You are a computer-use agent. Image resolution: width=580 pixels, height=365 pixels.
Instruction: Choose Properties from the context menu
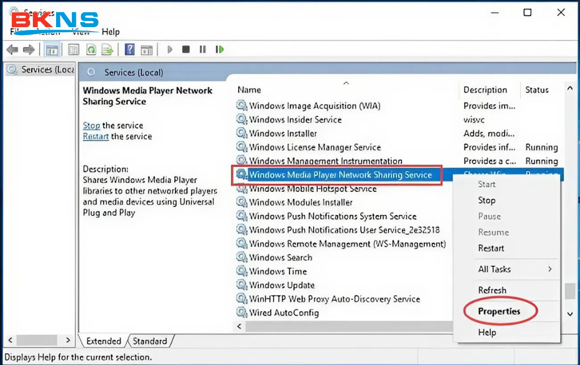(498, 311)
